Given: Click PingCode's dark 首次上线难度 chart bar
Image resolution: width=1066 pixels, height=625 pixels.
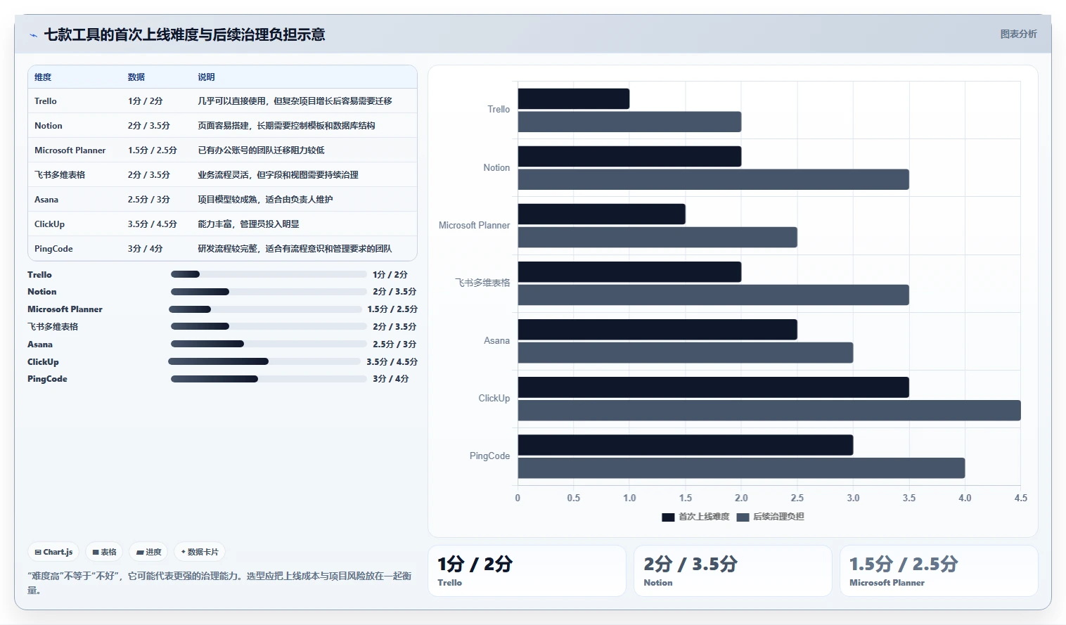Looking at the screenshot, I should [x=686, y=445].
